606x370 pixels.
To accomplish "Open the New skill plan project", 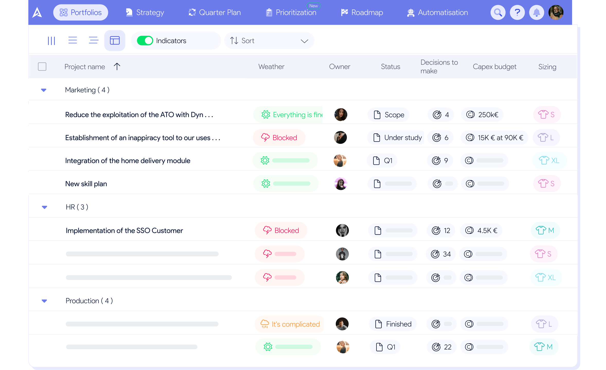I will pos(86,183).
